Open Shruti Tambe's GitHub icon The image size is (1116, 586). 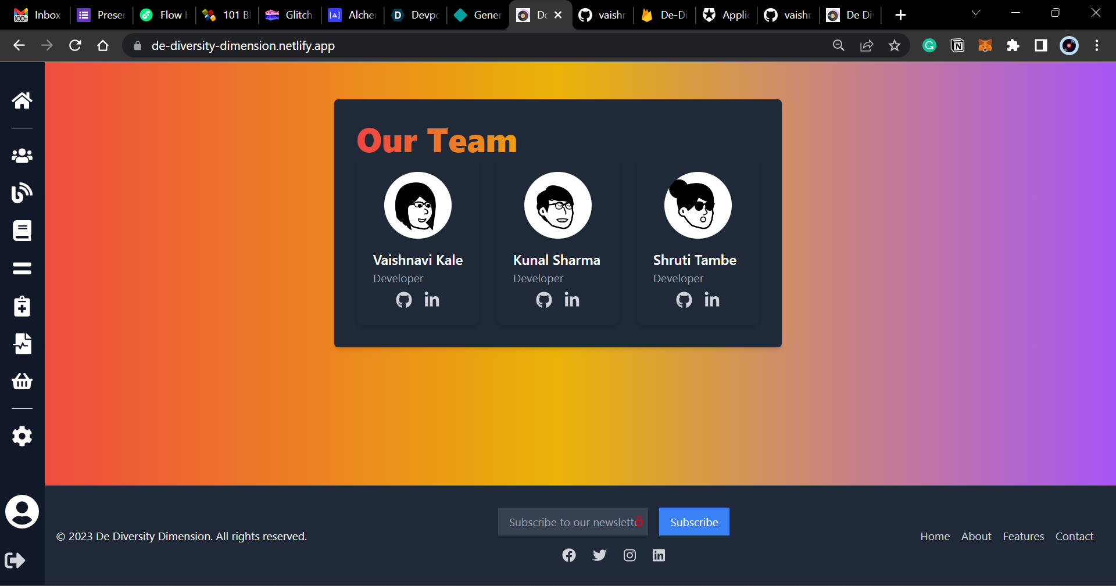(x=684, y=300)
